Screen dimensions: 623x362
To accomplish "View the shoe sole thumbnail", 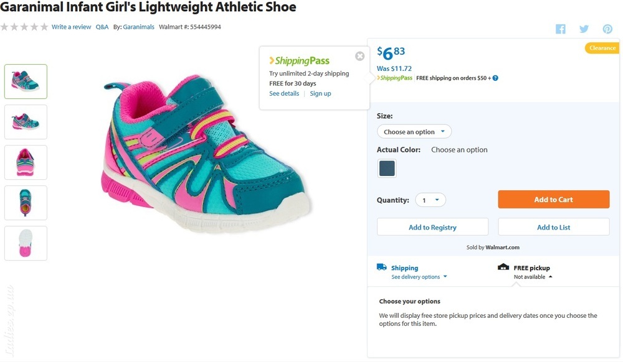I will [x=26, y=243].
